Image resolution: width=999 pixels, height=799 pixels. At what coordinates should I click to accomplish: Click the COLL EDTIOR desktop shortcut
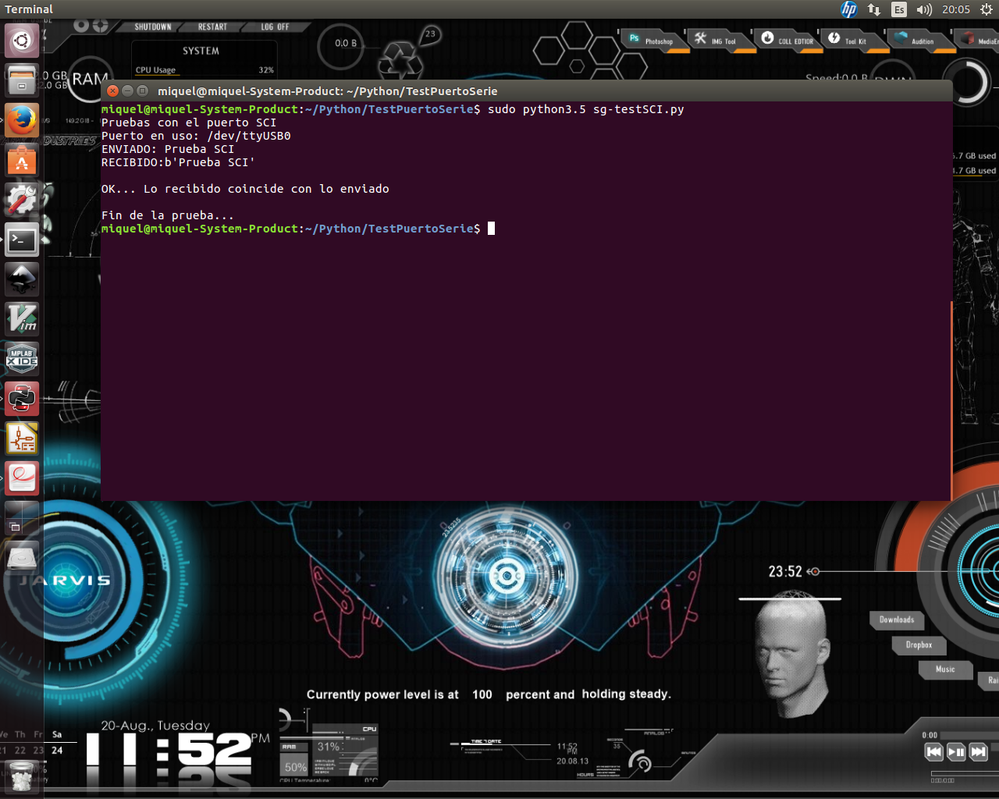tap(788, 40)
